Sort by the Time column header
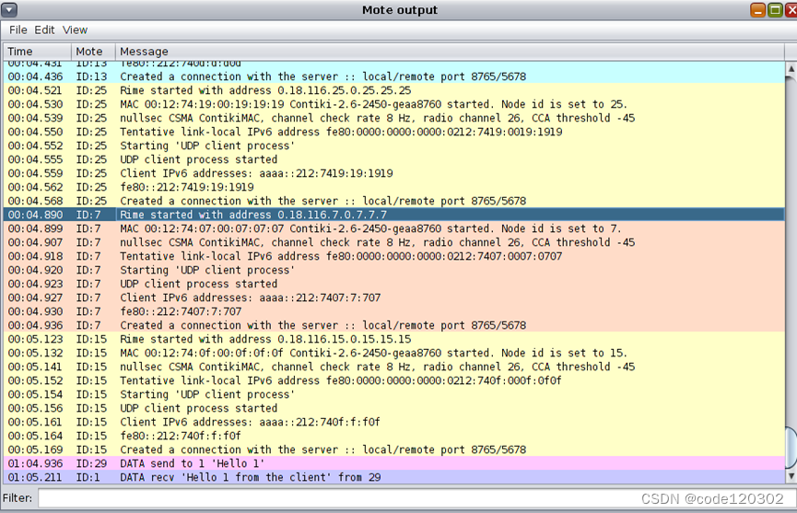The image size is (797, 513). click(37, 52)
